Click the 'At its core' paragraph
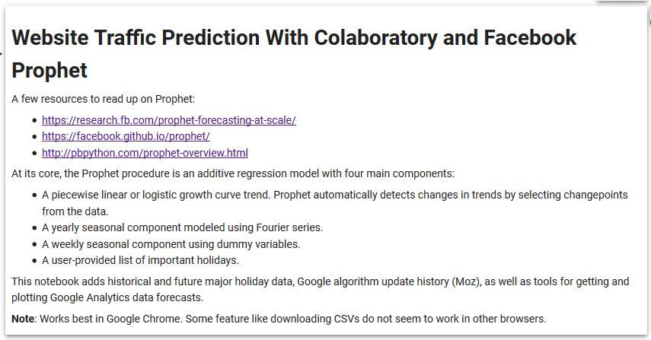 click(x=233, y=173)
